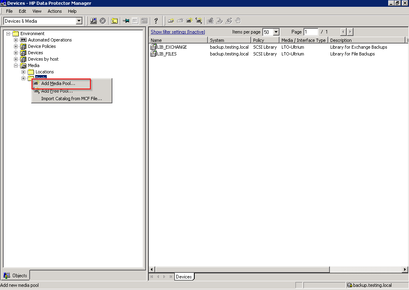Choose Add Media Pool from context menu
Screen dimensions: 409x290
pyautogui.click(x=58, y=84)
